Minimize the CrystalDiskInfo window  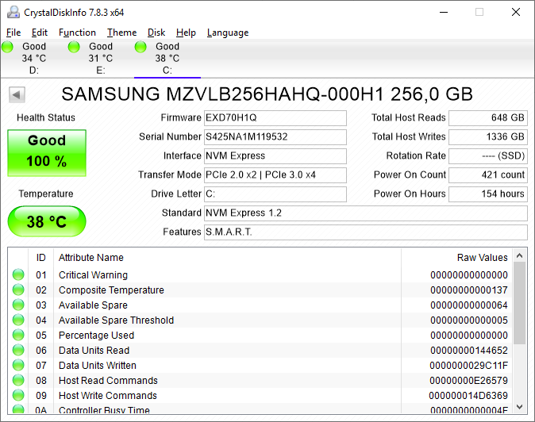coord(444,12)
